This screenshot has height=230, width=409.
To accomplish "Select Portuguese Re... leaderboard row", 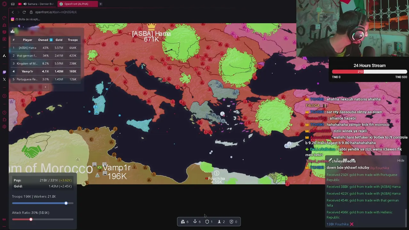I will (x=45, y=79).
